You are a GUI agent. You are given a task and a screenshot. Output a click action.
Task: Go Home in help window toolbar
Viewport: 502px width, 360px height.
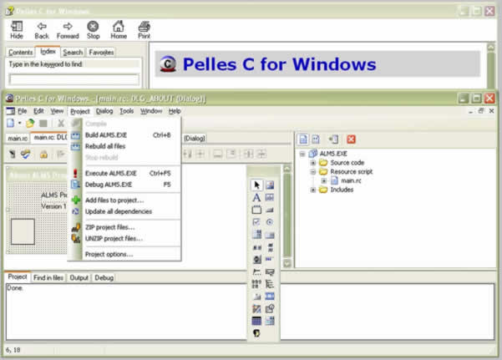[119, 30]
